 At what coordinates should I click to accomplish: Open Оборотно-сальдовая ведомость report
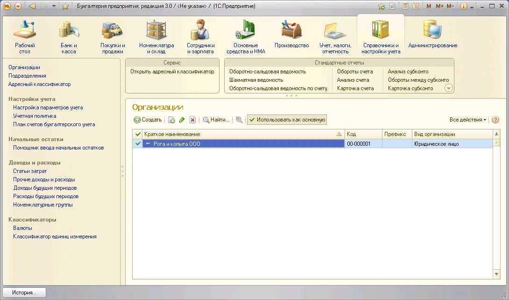point(268,71)
